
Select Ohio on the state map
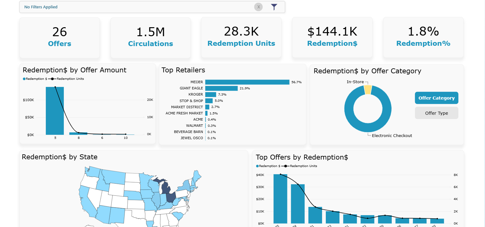(171, 197)
